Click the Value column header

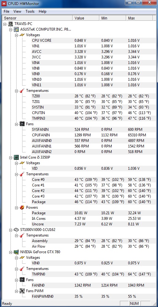pyautogui.click(x=86, y=18)
